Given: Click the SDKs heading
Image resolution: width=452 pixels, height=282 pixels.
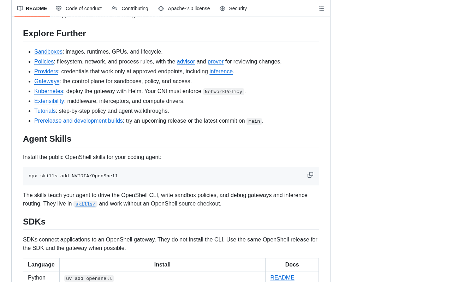Looking at the screenshot, I should coord(34,222).
